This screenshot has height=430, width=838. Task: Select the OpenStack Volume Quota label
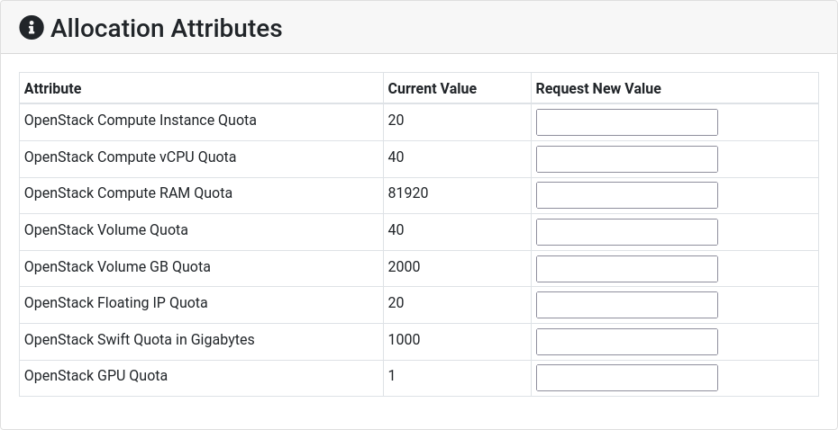pyautogui.click(x=105, y=230)
